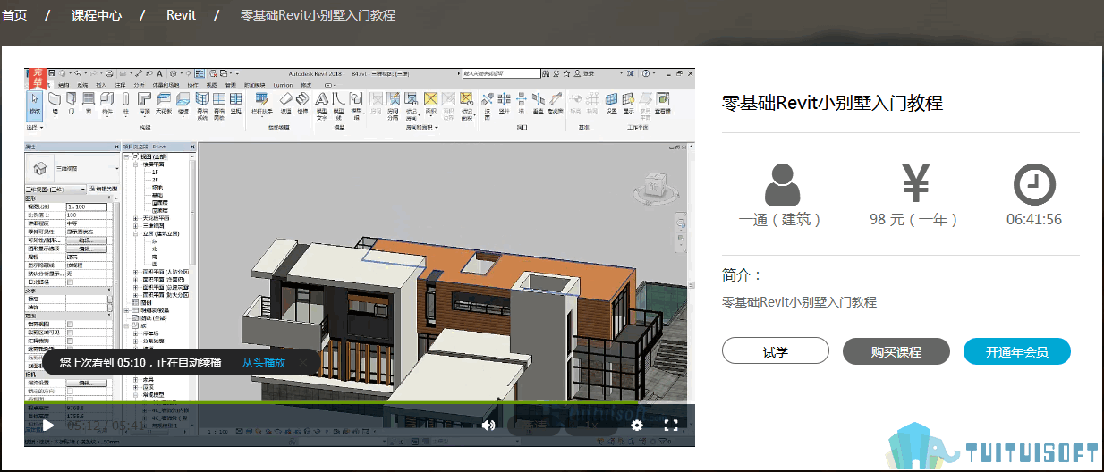Open the 三维视图 type selector dropdown arrow
The width and height of the screenshot is (1104, 472).
pyautogui.click(x=116, y=169)
